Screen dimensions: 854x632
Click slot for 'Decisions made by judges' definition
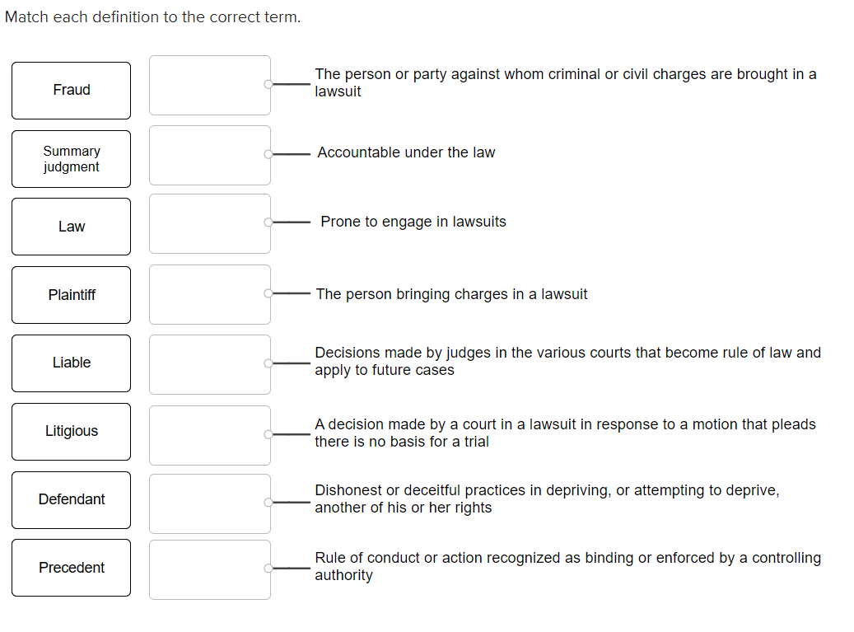(210, 364)
